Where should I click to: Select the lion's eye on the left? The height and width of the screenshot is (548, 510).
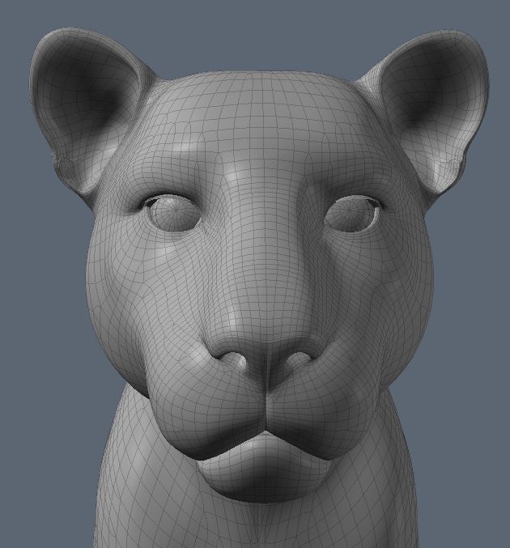[x=172, y=213]
